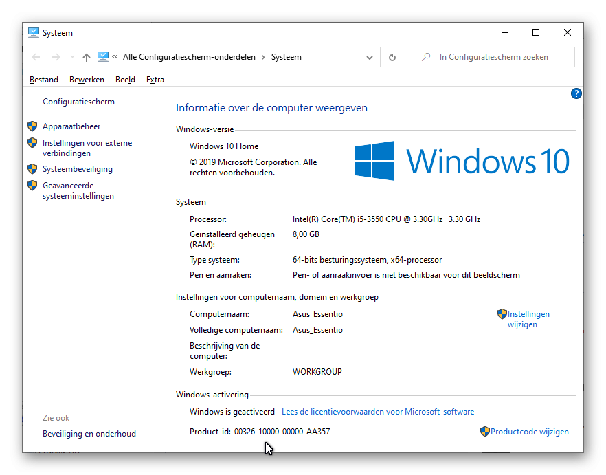Viewport: 606px width, 475px height.
Task: Open Systeembeveiliging link
Action: pyautogui.click(x=77, y=169)
